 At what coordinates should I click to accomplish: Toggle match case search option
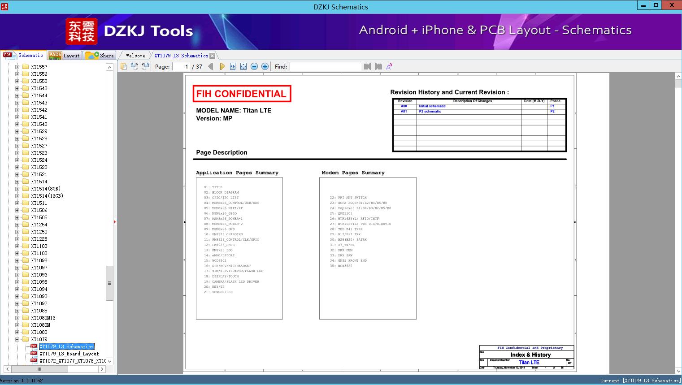pyautogui.click(x=389, y=66)
